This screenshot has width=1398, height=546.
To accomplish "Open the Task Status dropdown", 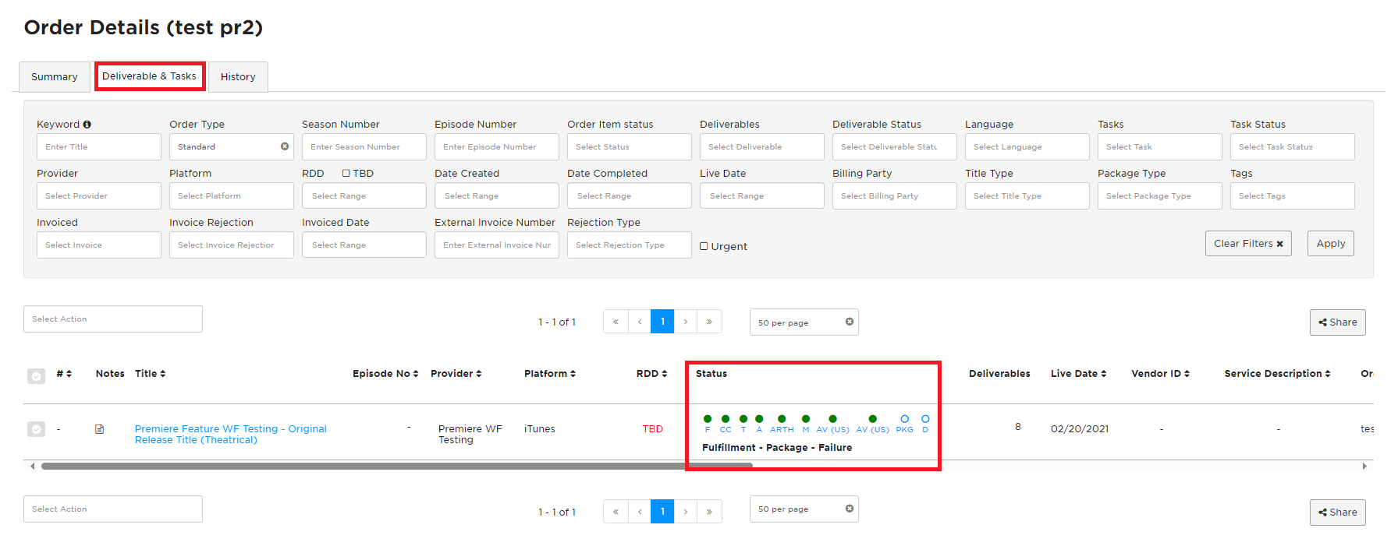I will pyautogui.click(x=1292, y=146).
